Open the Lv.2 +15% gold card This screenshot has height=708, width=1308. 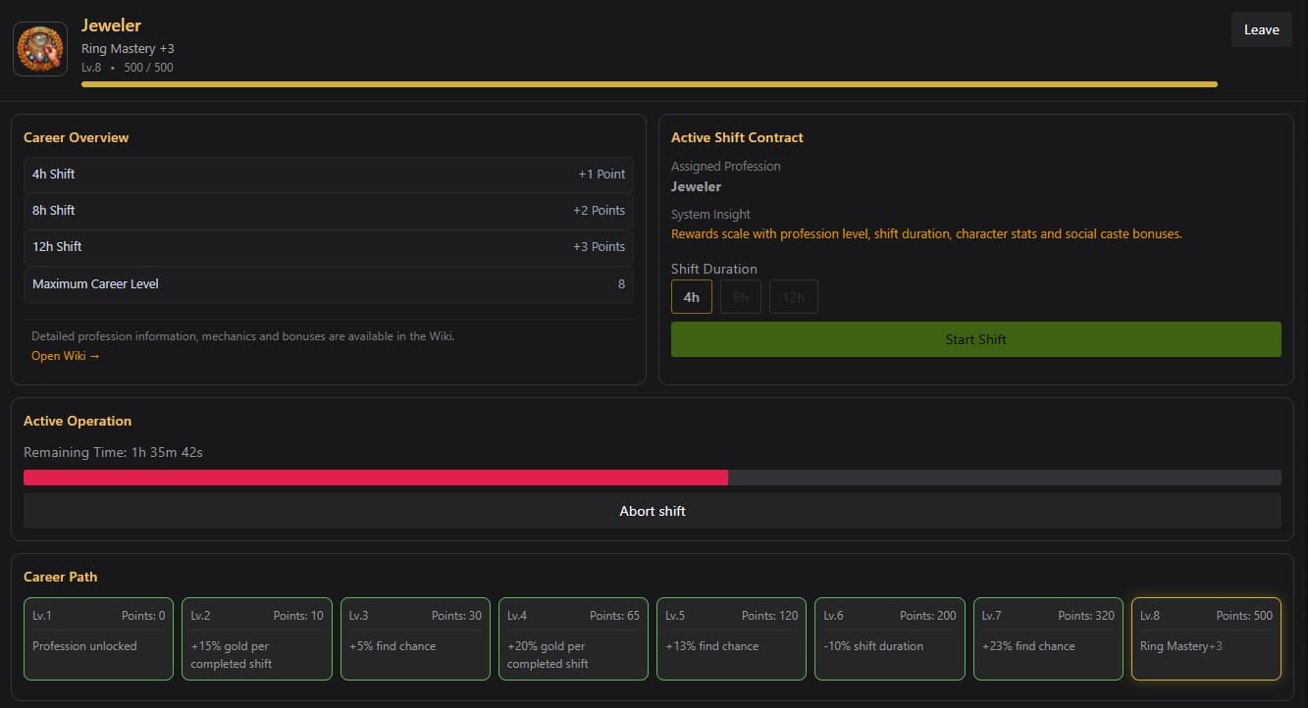tap(257, 639)
